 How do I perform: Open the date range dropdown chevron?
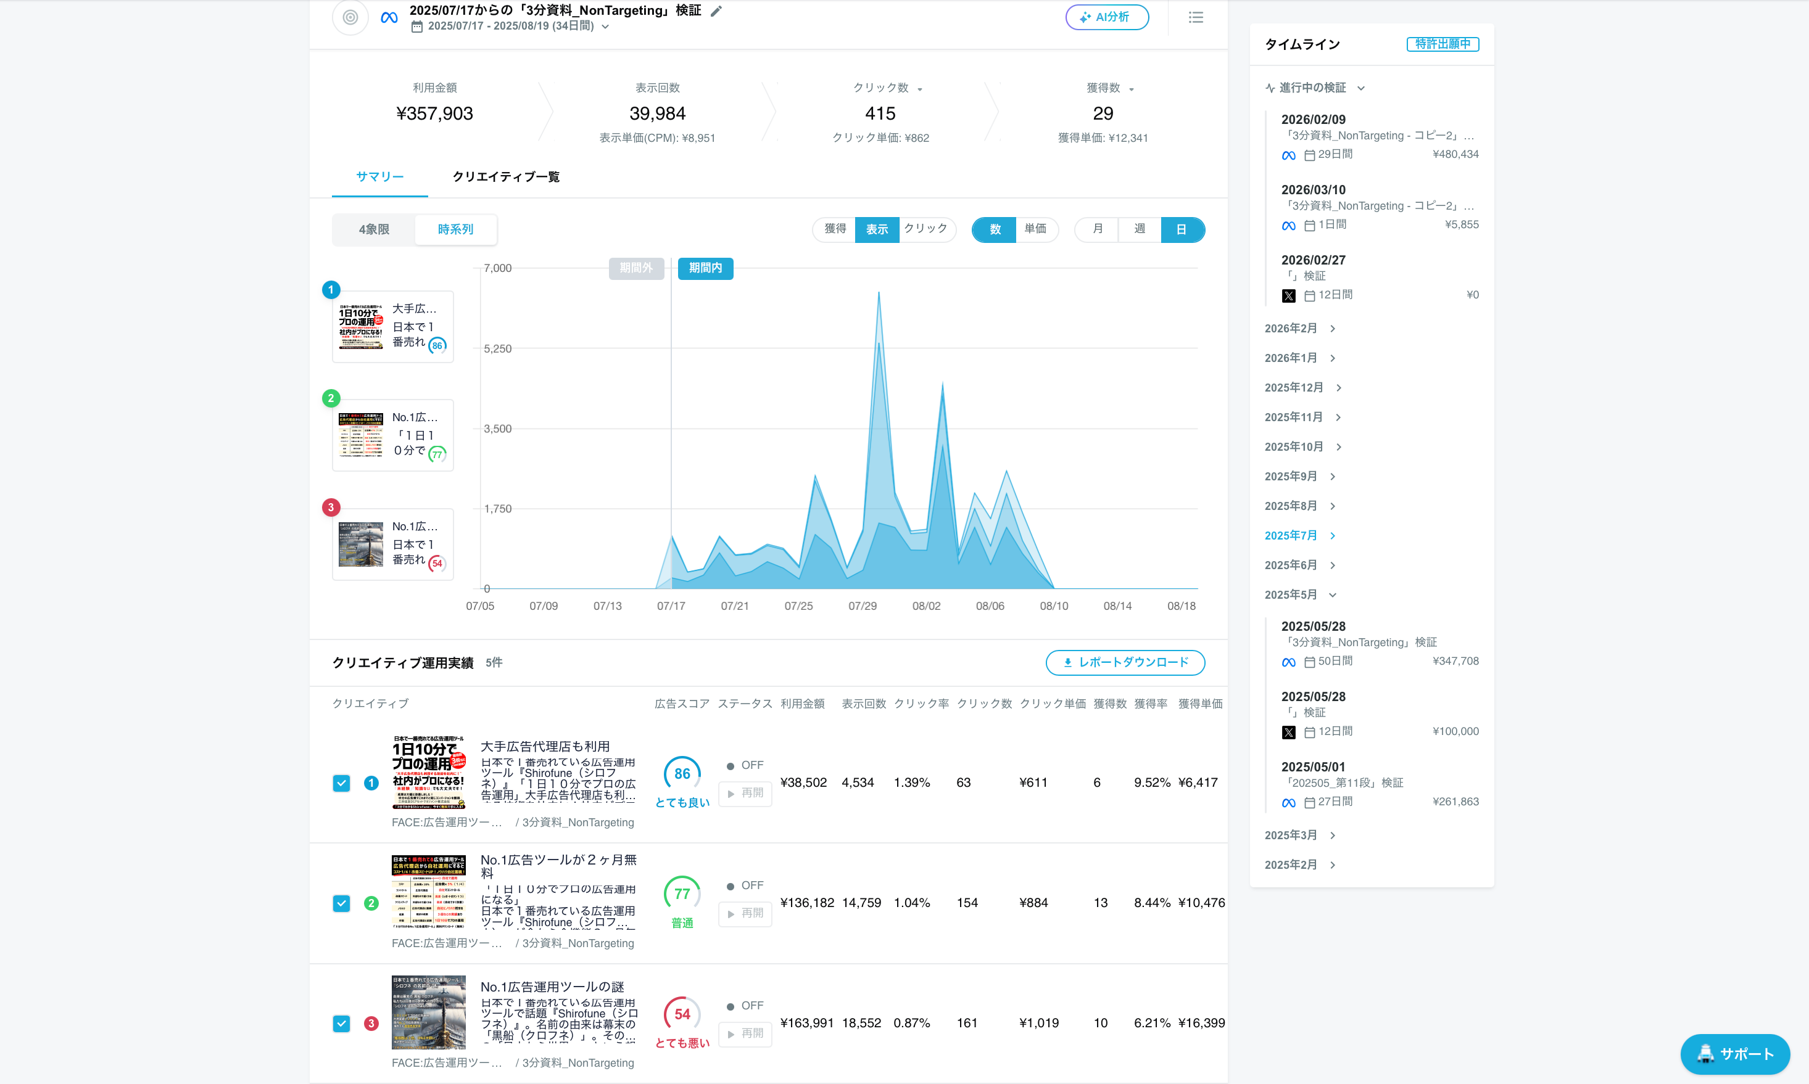(x=605, y=27)
